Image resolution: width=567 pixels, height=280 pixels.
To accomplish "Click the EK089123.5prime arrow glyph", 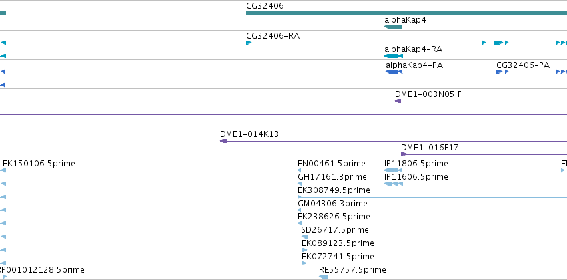I will (304, 250).
